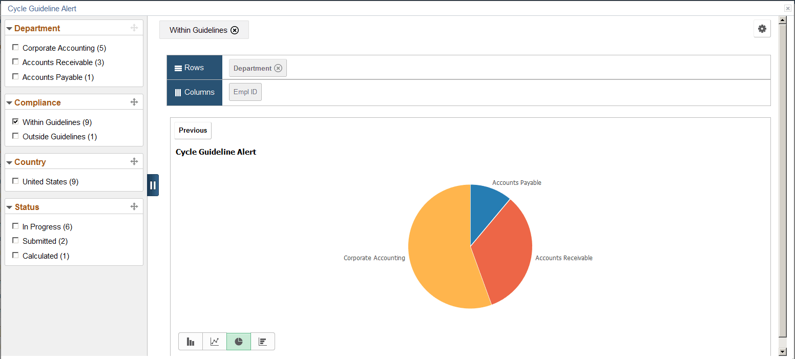Screen dimensions: 795x359
Task: Select the Rows tab
Action: coord(194,67)
